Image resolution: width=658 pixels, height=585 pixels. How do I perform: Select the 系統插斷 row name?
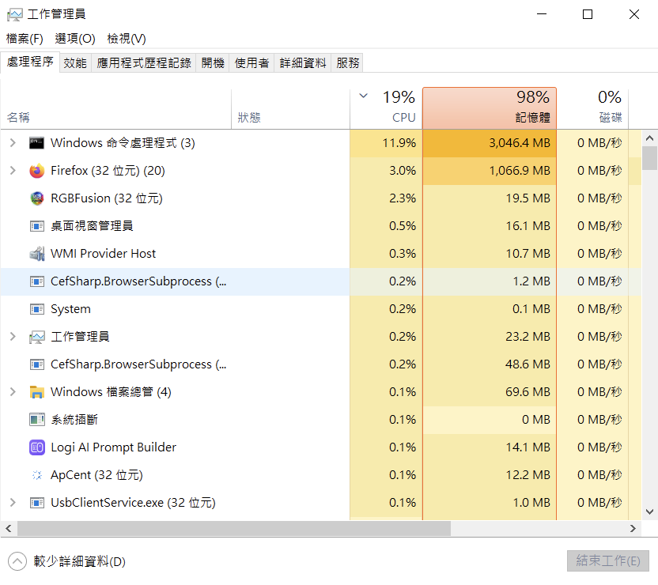pyautogui.click(x=74, y=420)
